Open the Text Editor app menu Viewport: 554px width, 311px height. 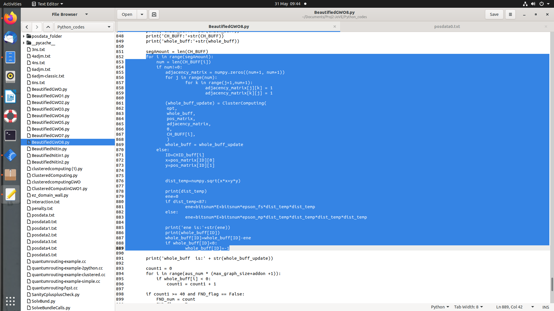pos(47,4)
